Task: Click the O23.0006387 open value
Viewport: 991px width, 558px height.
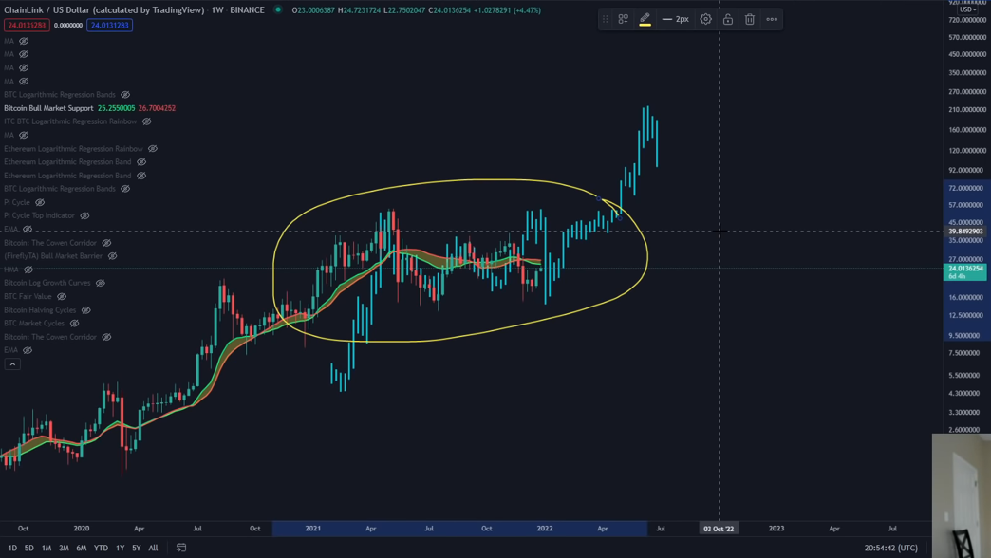Action: click(x=313, y=10)
